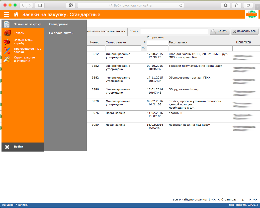Click Safari share icon

click(237, 5)
